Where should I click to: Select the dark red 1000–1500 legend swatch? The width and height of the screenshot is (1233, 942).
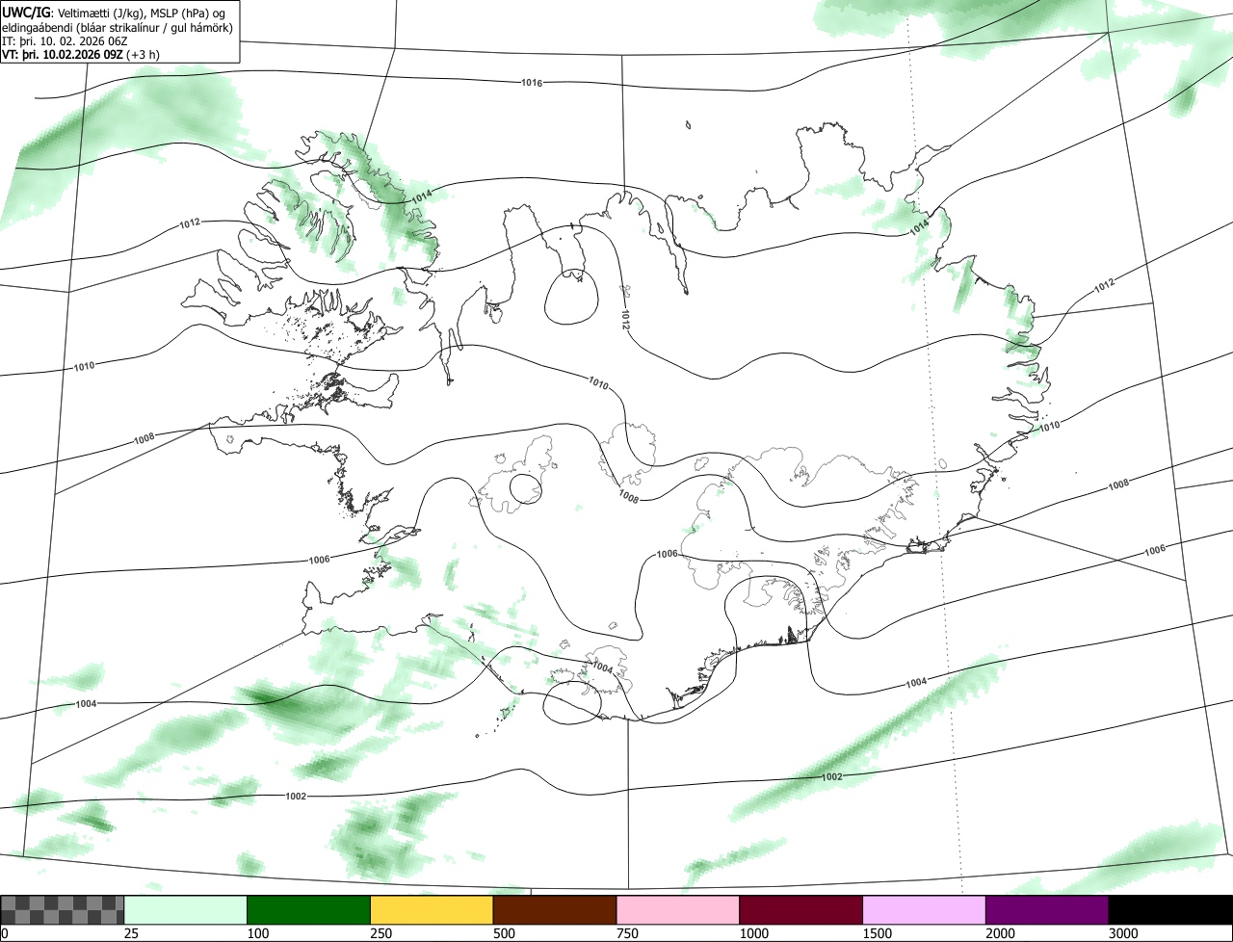pyautogui.click(x=801, y=910)
